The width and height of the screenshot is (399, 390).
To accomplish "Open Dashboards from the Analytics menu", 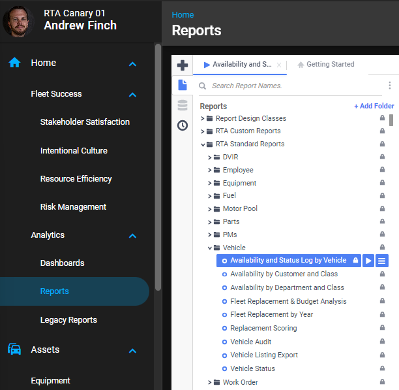I will pyautogui.click(x=62, y=263).
